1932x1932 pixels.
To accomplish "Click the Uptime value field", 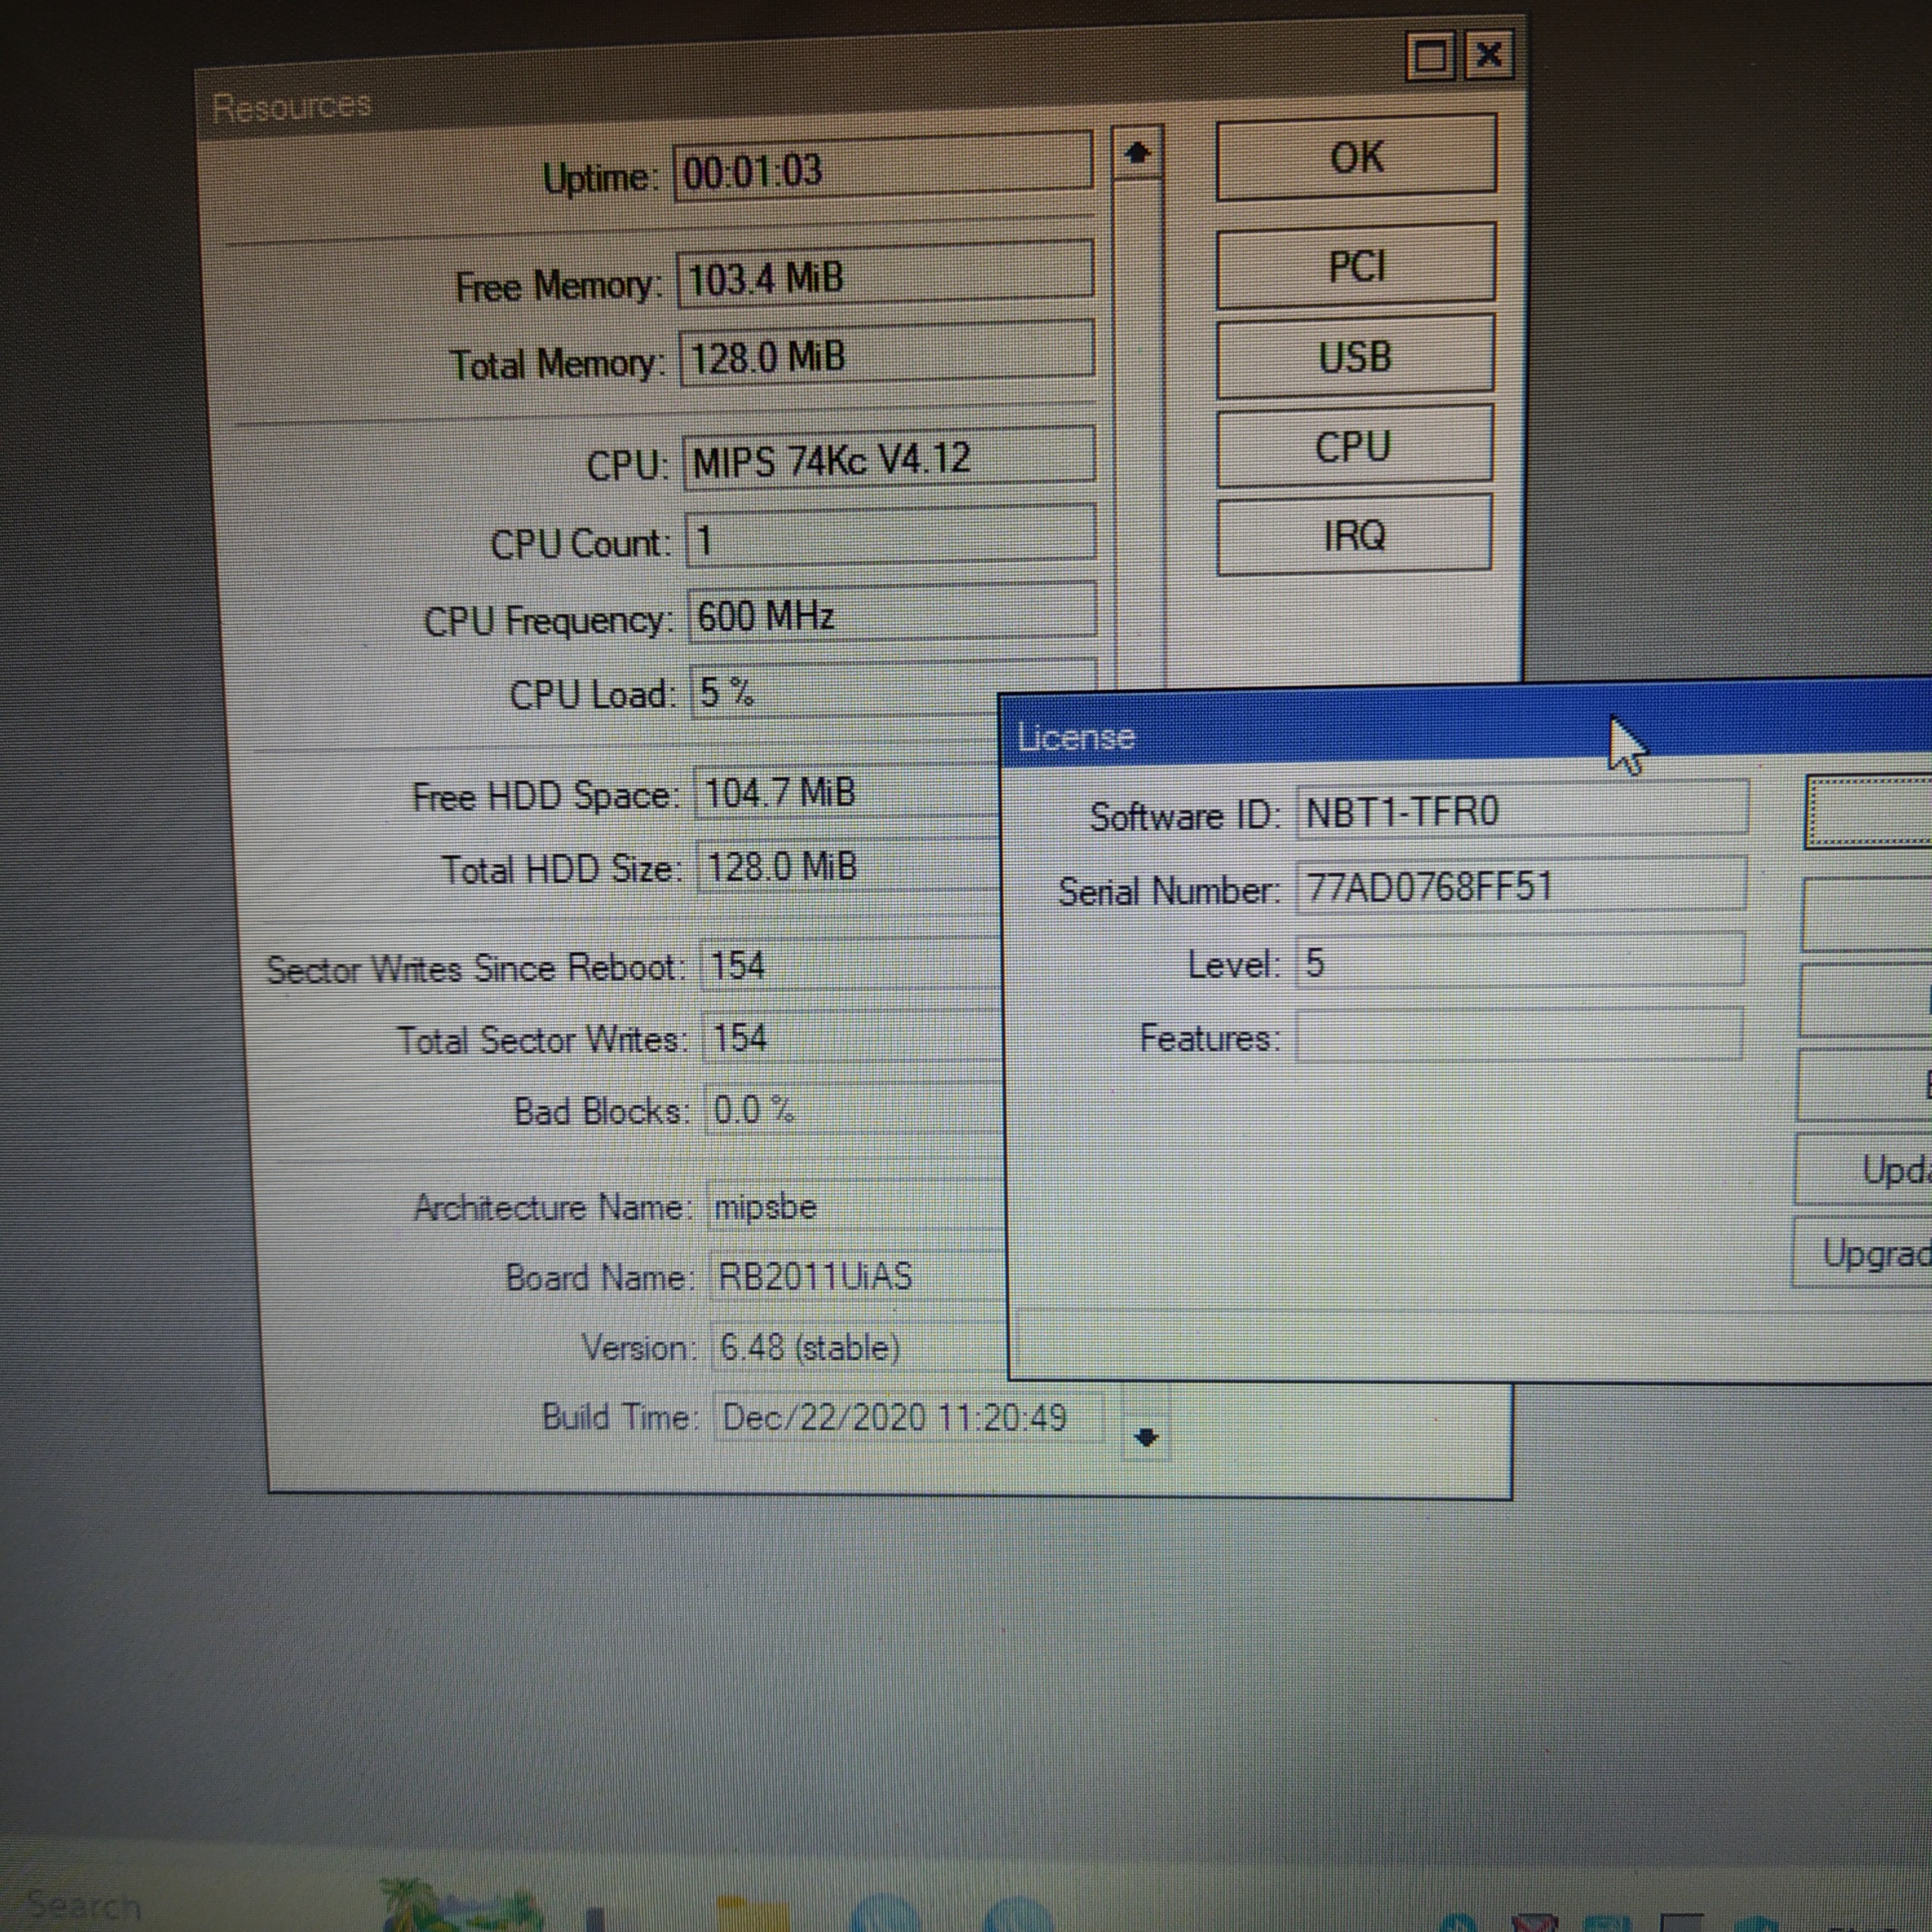I will point(882,168).
